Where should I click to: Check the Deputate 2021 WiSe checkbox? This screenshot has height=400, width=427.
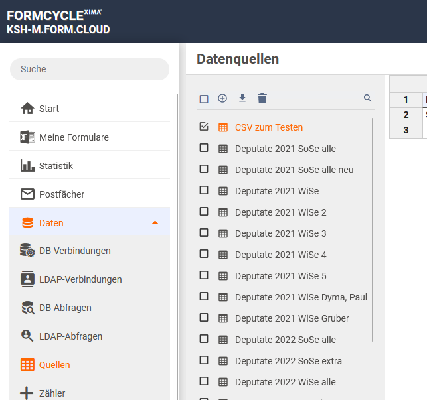click(x=204, y=190)
